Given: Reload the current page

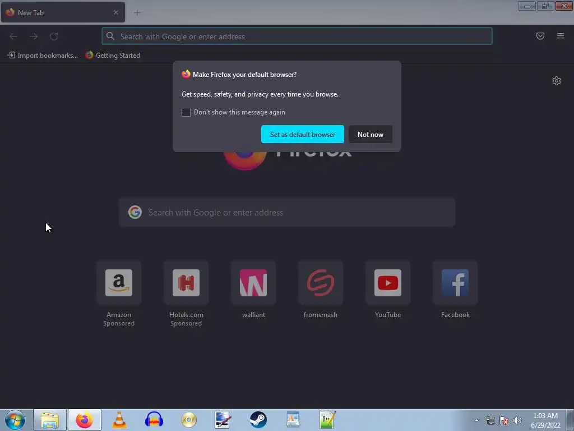Looking at the screenshot, I should coord(54,36).
